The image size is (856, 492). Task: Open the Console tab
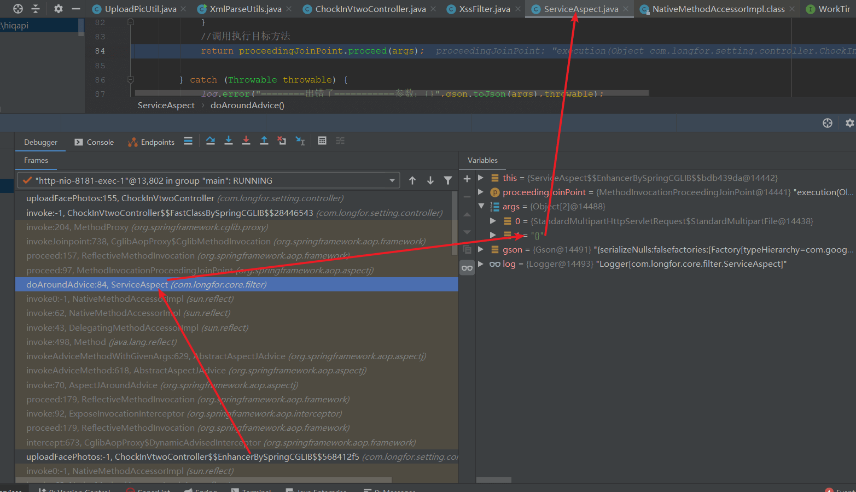[100, 142]
